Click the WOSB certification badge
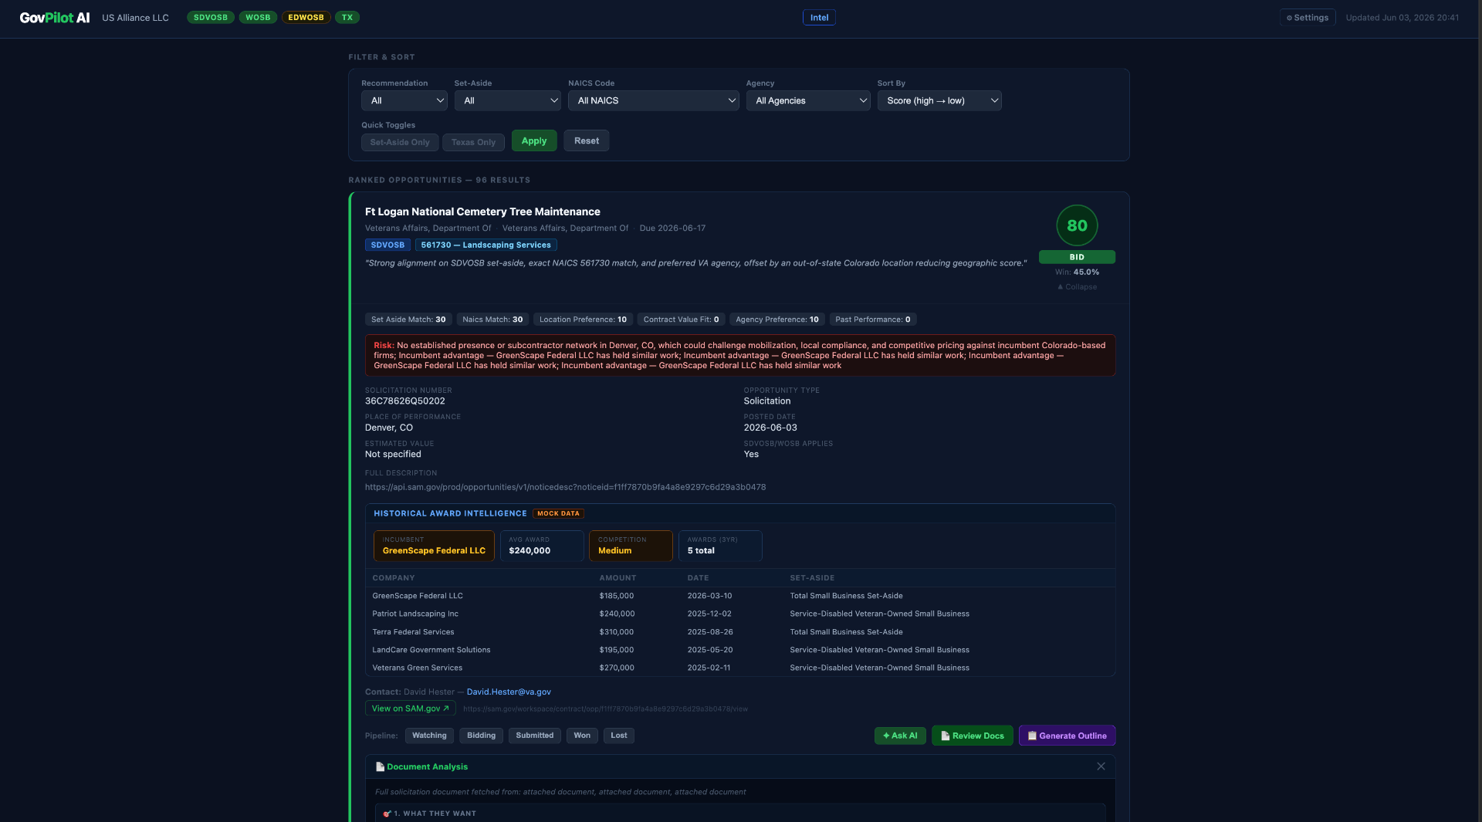This screenshot has height=822, width=1482. tap(258, 17)
